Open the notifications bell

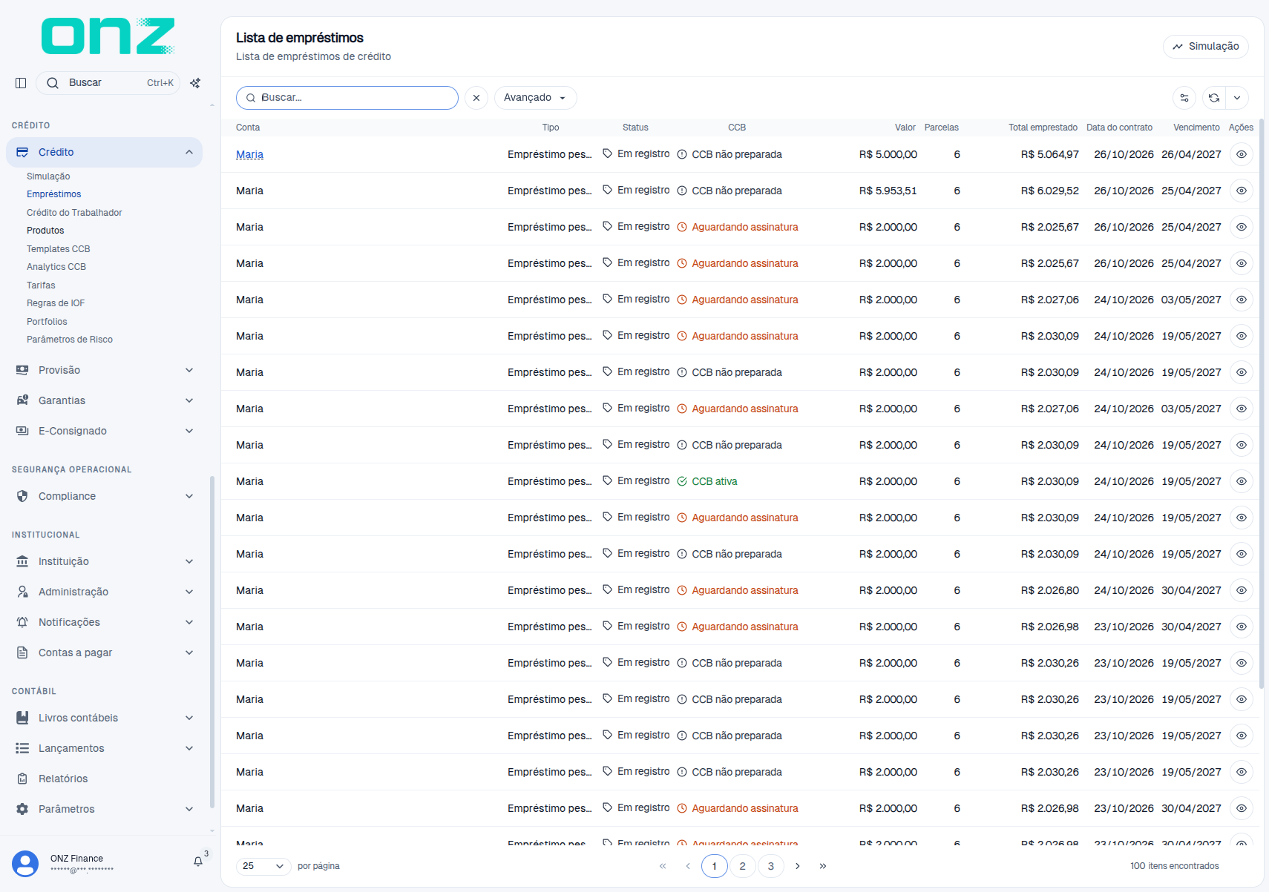pyautogui.click(x=198, y=862)
